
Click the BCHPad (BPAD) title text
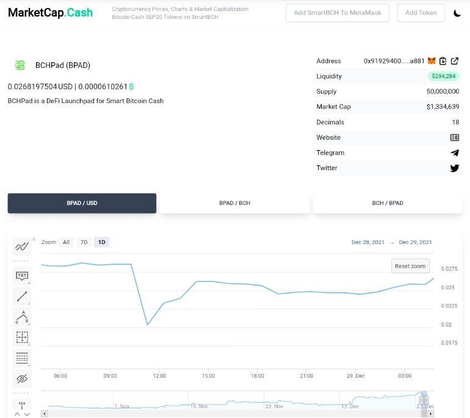[63, 65]
